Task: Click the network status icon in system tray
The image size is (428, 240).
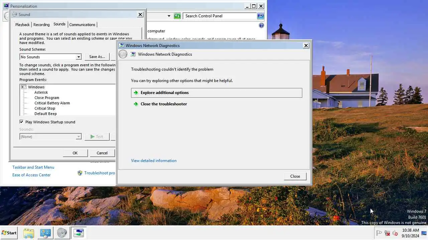Action: pos(387,233)
